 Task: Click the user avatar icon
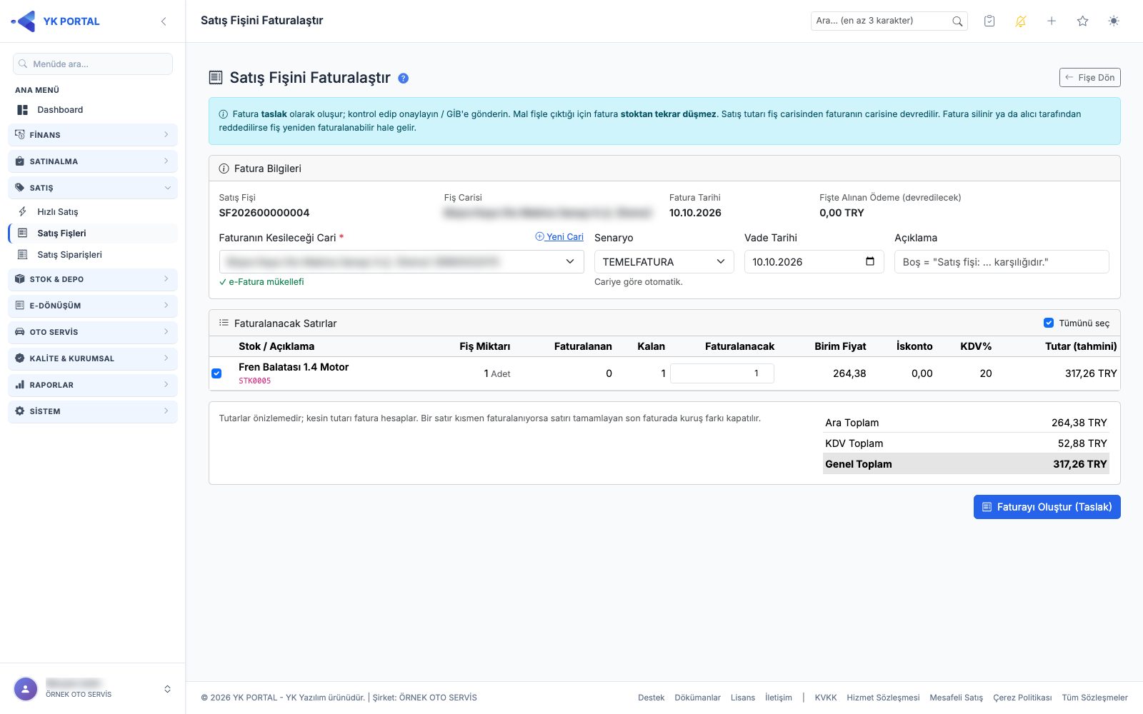pyautogui.click(x=26, y=689)
